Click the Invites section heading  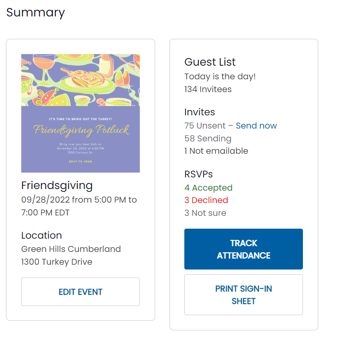pos(200,112)
